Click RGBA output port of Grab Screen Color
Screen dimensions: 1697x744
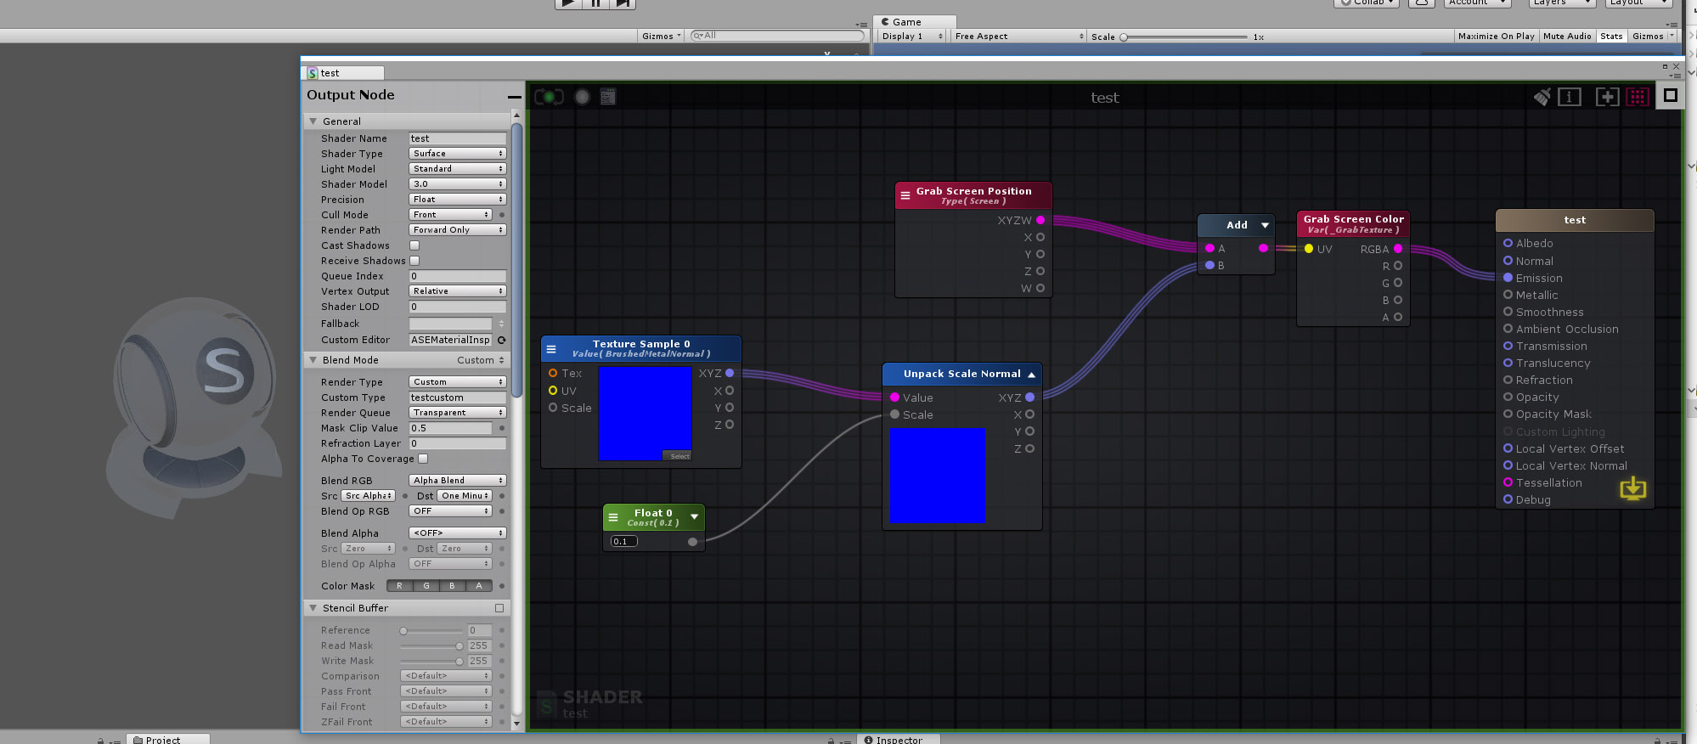[x=1398, y=249]
